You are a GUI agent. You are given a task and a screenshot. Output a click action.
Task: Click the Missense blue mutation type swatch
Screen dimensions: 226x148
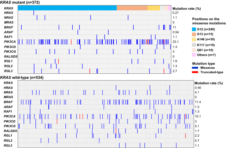click(x=190, y=68)
